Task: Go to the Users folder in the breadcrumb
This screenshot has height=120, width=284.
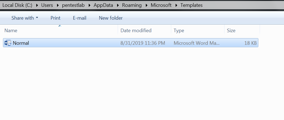Action: click(47, 5)
